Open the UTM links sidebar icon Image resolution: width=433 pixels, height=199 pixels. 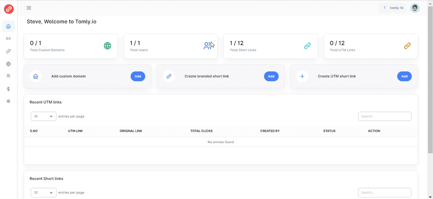click(x=8, y=51)
